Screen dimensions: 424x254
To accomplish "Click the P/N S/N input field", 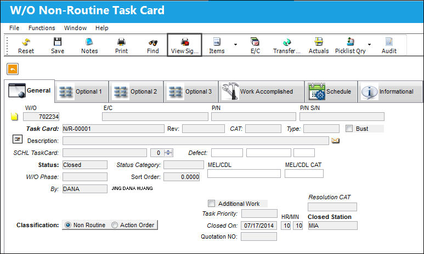I will (342, 117).
